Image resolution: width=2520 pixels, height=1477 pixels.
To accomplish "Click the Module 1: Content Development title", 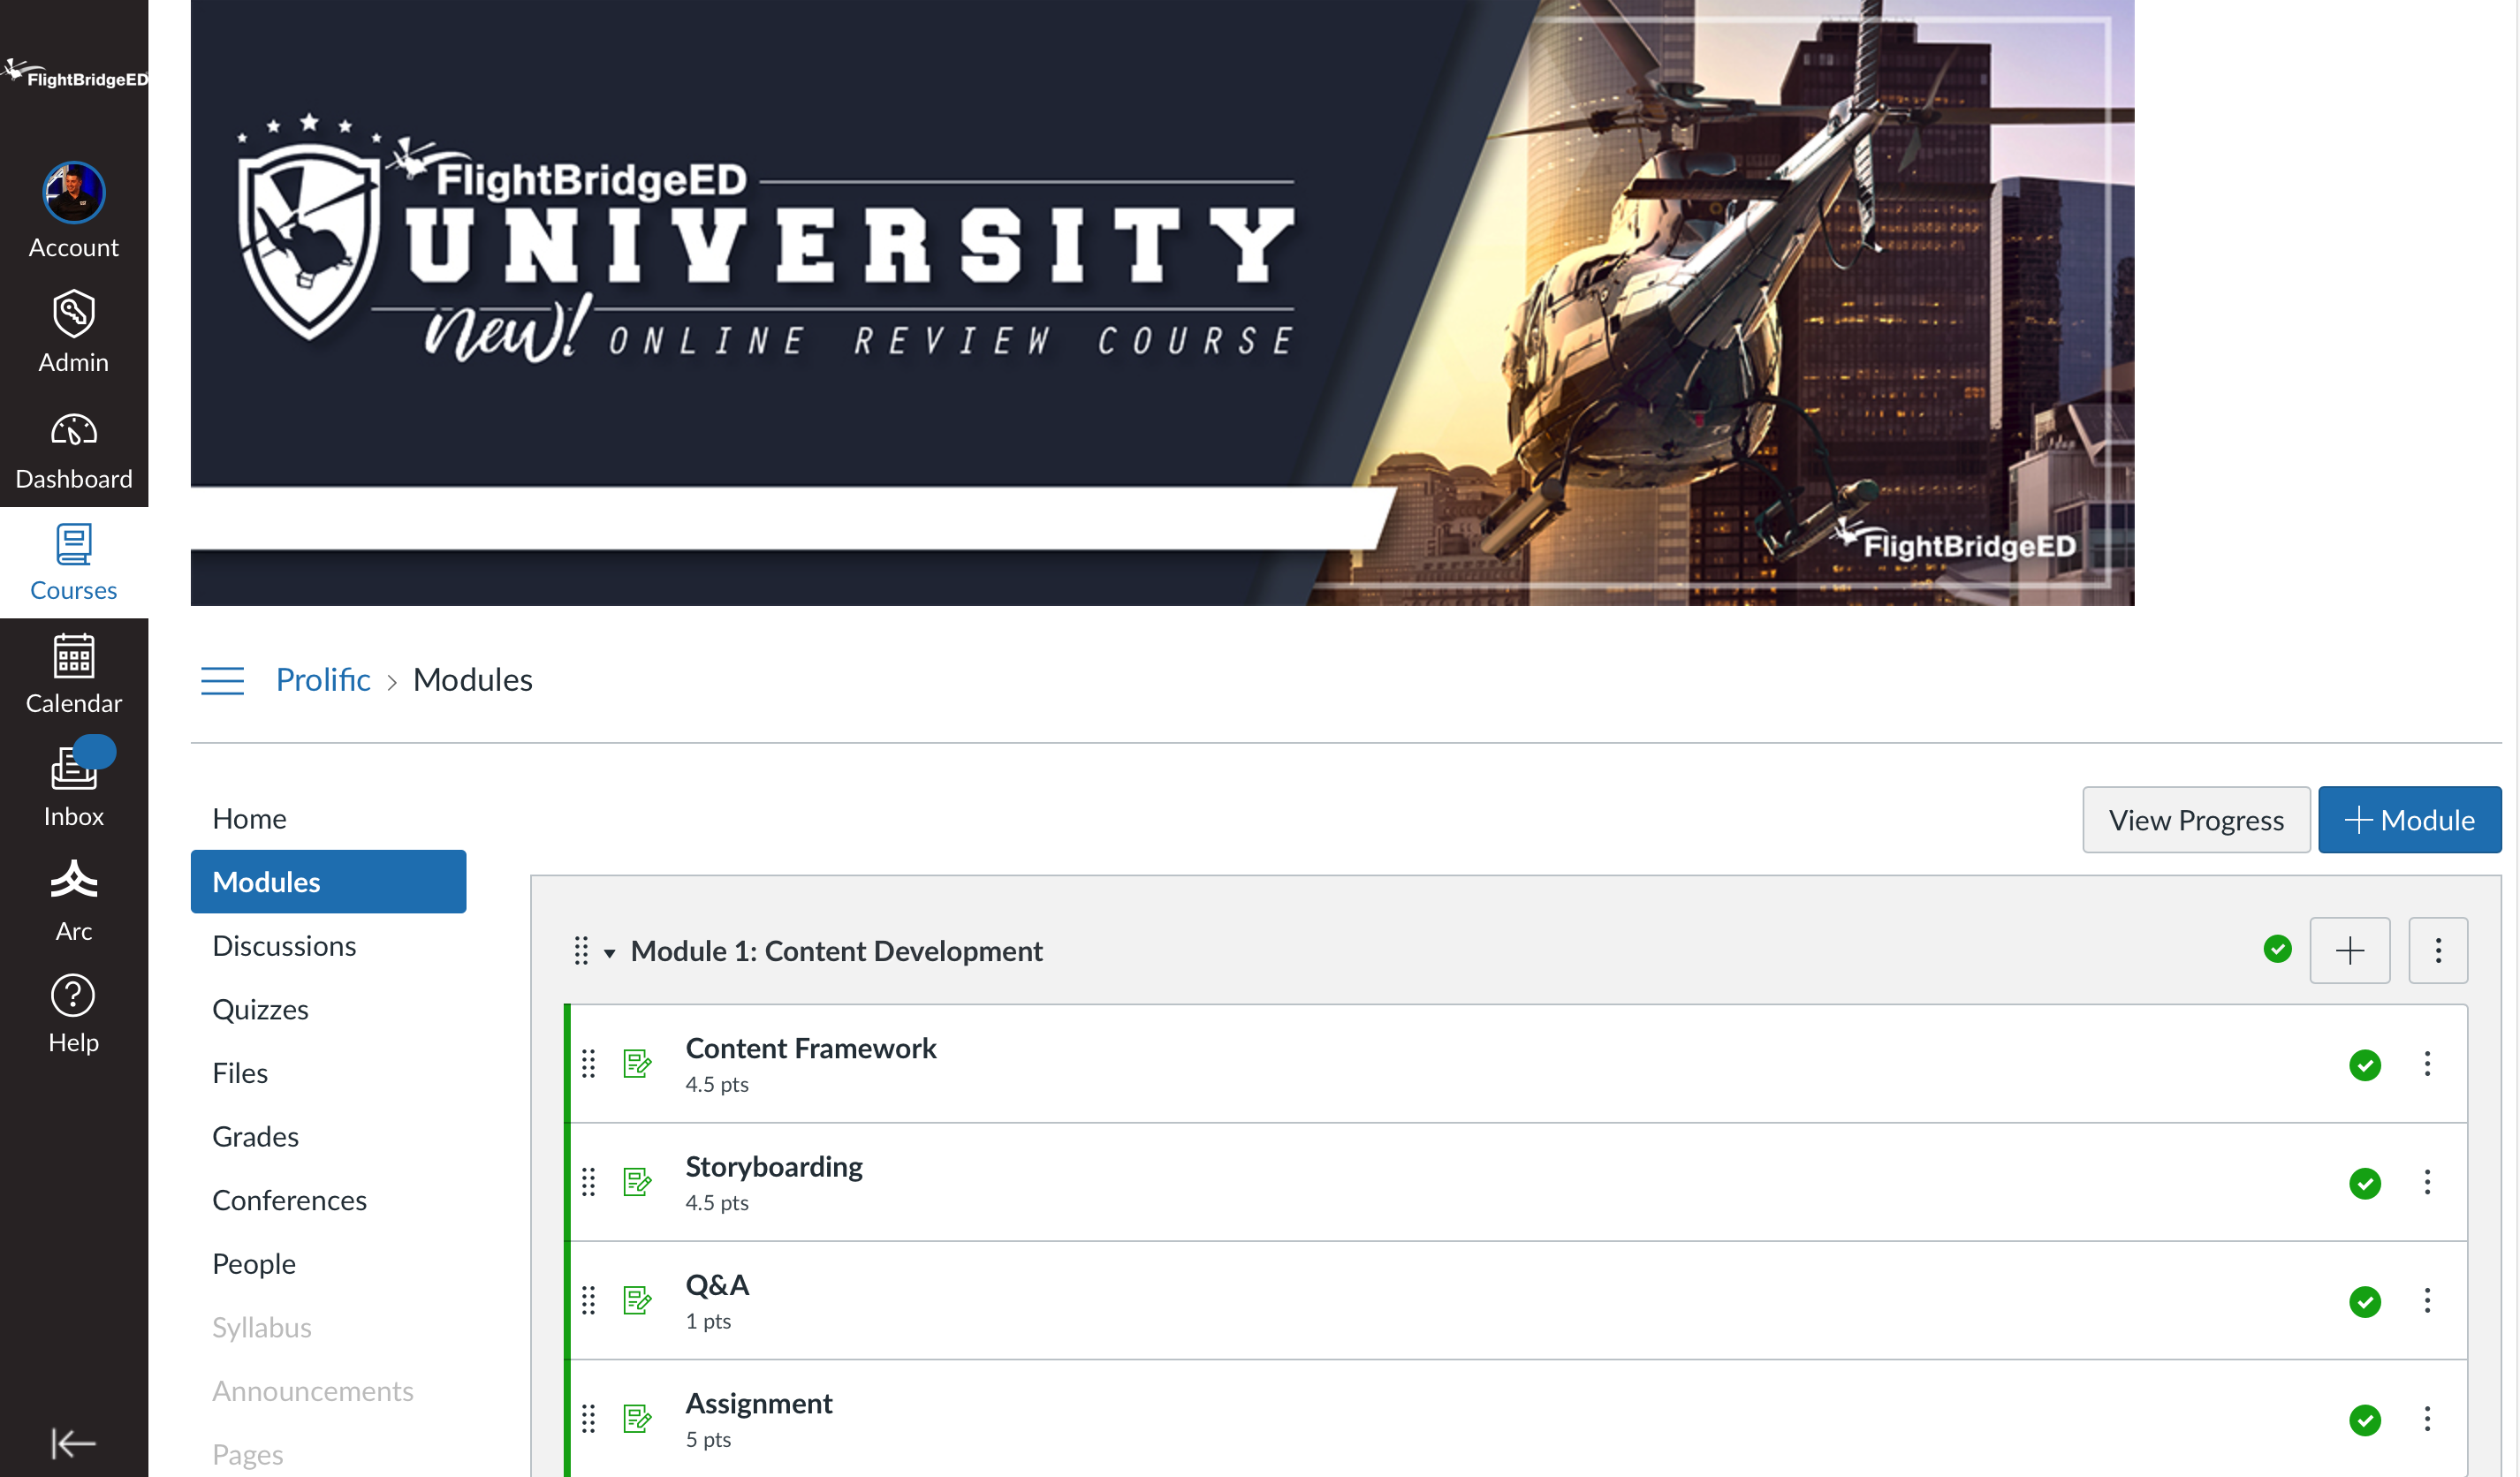I will 836,951.
